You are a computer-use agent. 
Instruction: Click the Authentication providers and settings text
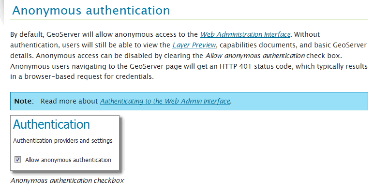pyautogui.click(x=63, y=141)
